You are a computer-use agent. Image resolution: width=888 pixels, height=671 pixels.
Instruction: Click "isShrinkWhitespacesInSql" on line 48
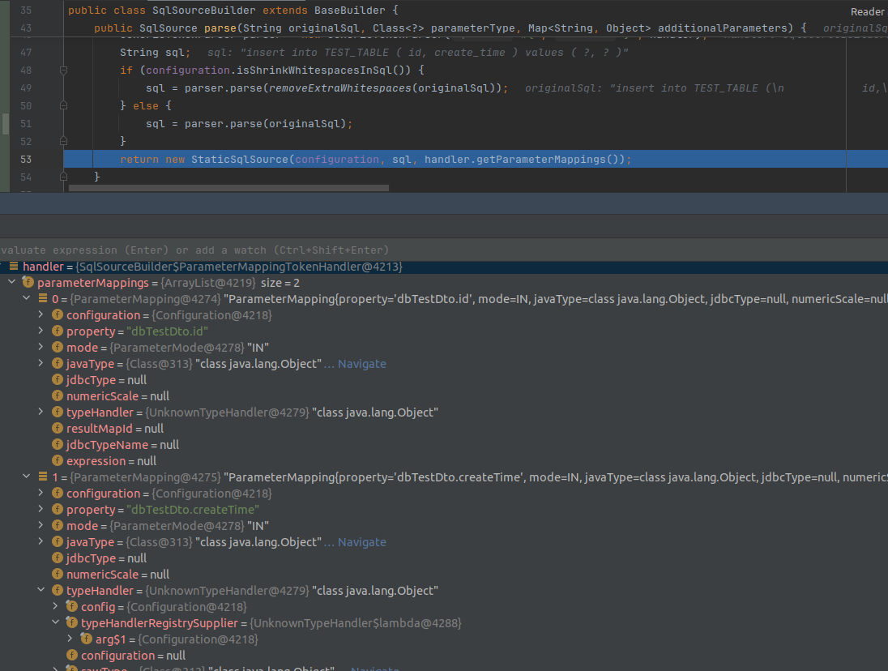click(313, 71)
